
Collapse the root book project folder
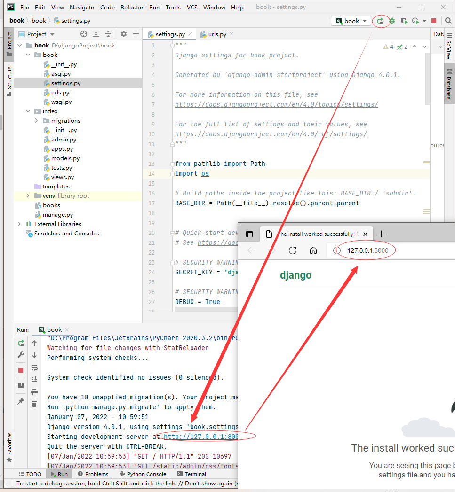(x=20, y=46)
